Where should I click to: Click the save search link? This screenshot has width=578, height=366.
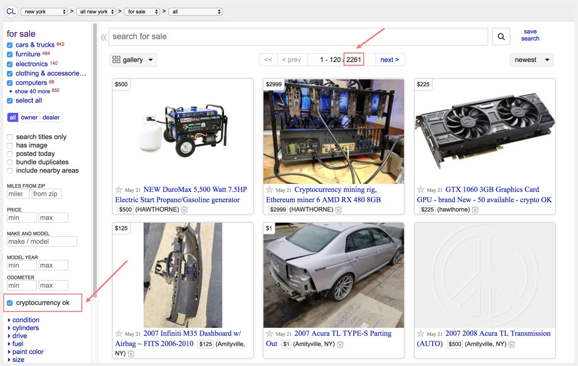click(530, 34)
